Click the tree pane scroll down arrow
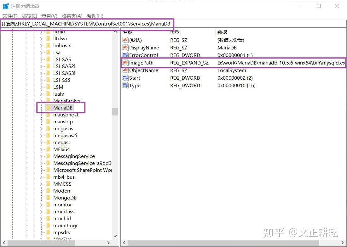Viewport: 347px width, 247px height. 115,236
